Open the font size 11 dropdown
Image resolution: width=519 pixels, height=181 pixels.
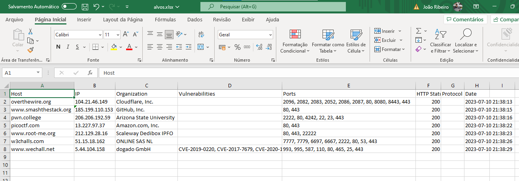(112, 35)
